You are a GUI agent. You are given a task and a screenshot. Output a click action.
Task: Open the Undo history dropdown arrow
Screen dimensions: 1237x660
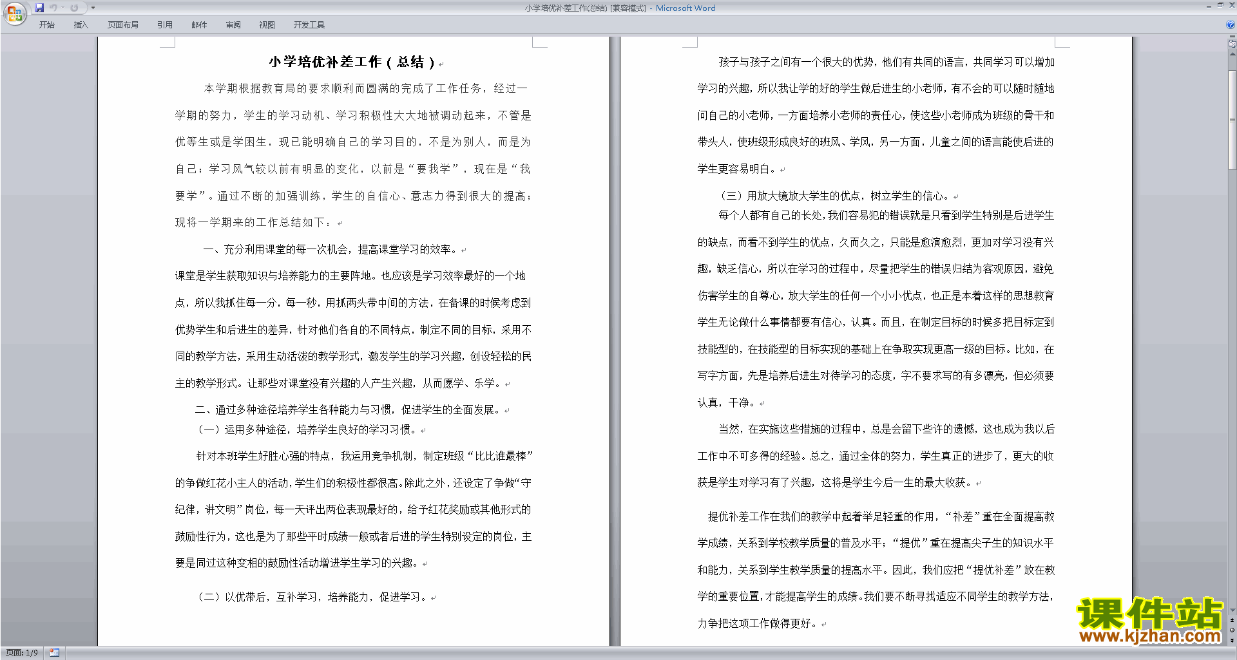62,8
